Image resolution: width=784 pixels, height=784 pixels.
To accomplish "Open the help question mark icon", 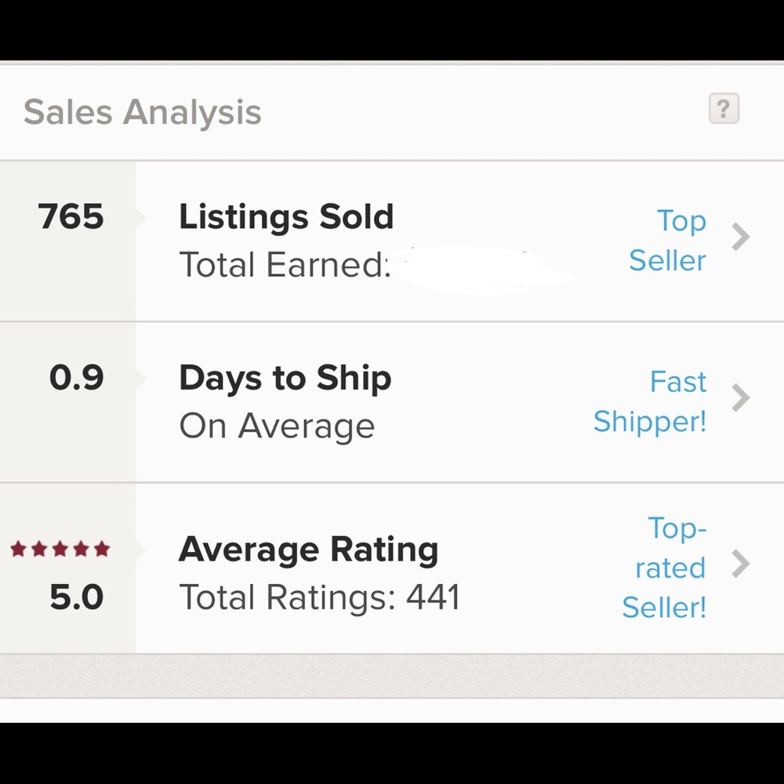I will [724, 108].
